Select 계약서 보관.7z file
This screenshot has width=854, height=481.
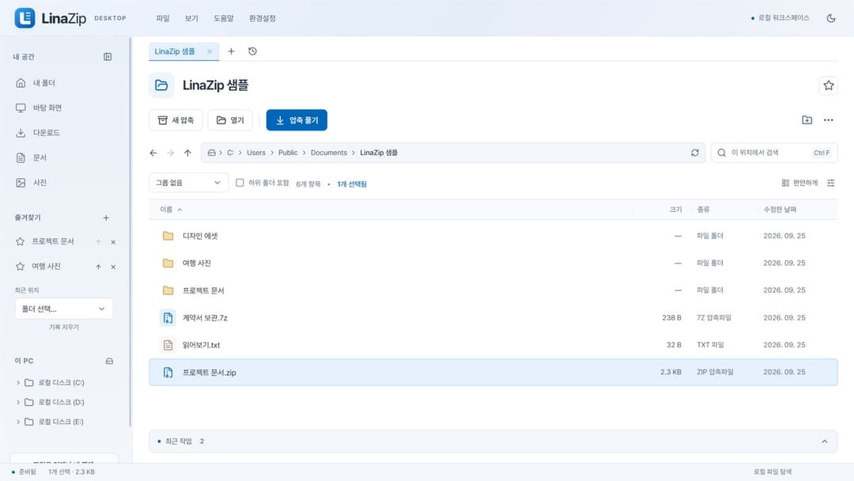tap(493, 317)
